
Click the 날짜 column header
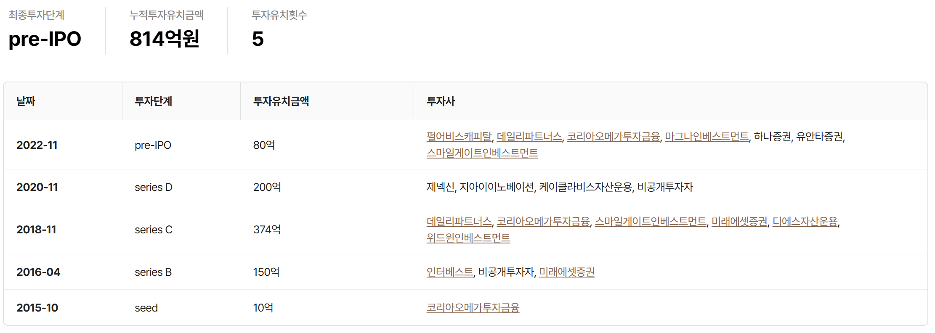(26, 101)
